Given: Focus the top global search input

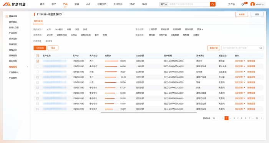Looking at the screenshot, I should [189, 4].
